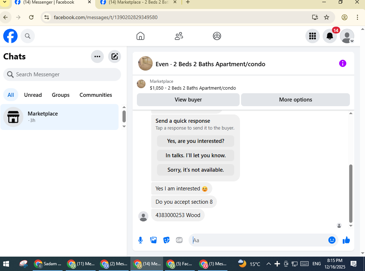Record a voice clip microphone icon
Screen dimensions: 365x271
tap(140, 240)
